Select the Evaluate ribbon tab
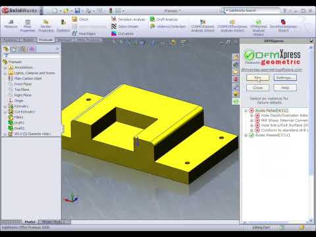Screen dimensions: 316x237 point(46,39)
